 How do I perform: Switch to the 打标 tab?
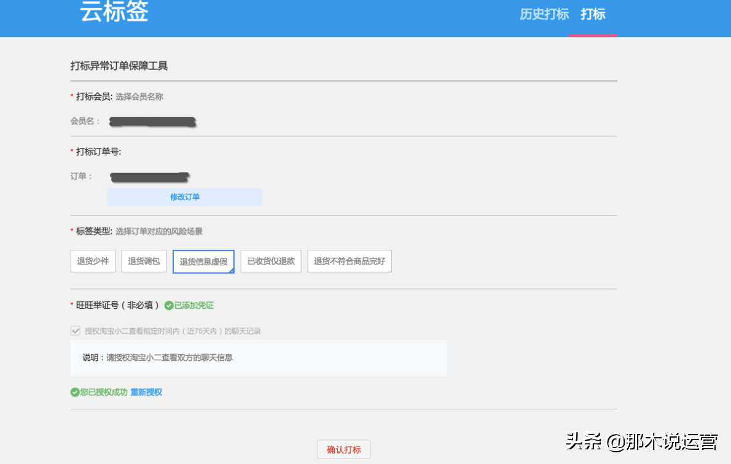tap(593, 15)
